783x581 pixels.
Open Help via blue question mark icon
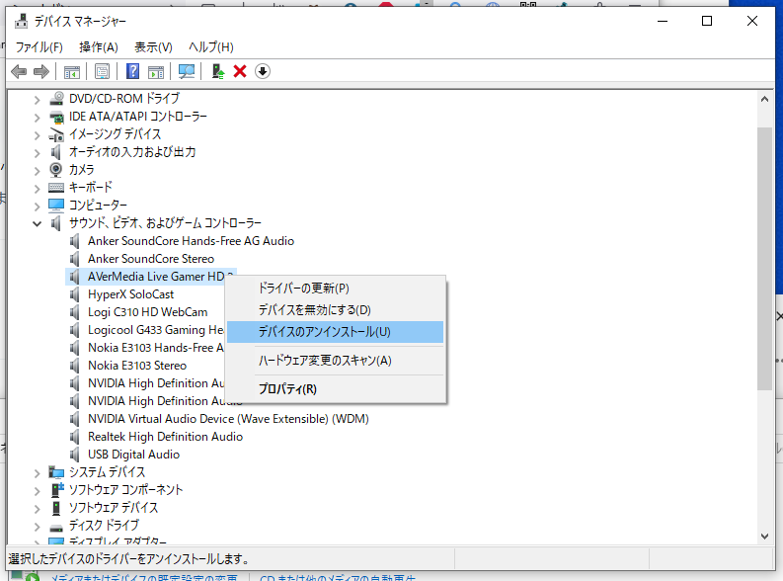(132, 71)
